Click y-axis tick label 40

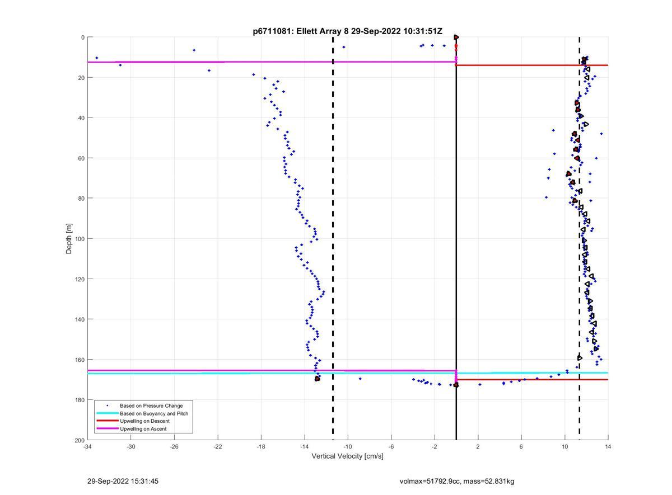(81, 118)
